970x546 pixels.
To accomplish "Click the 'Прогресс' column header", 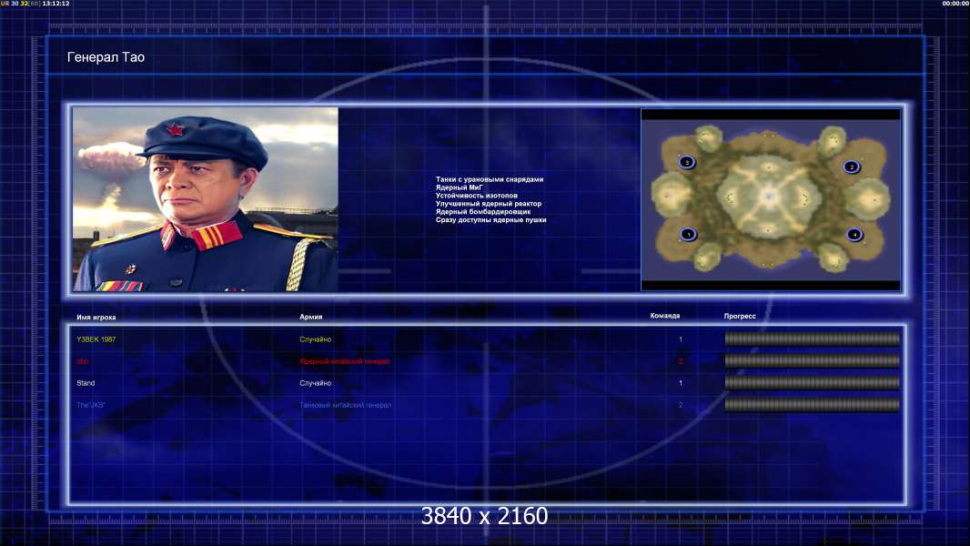I will (x=740, y=316).
